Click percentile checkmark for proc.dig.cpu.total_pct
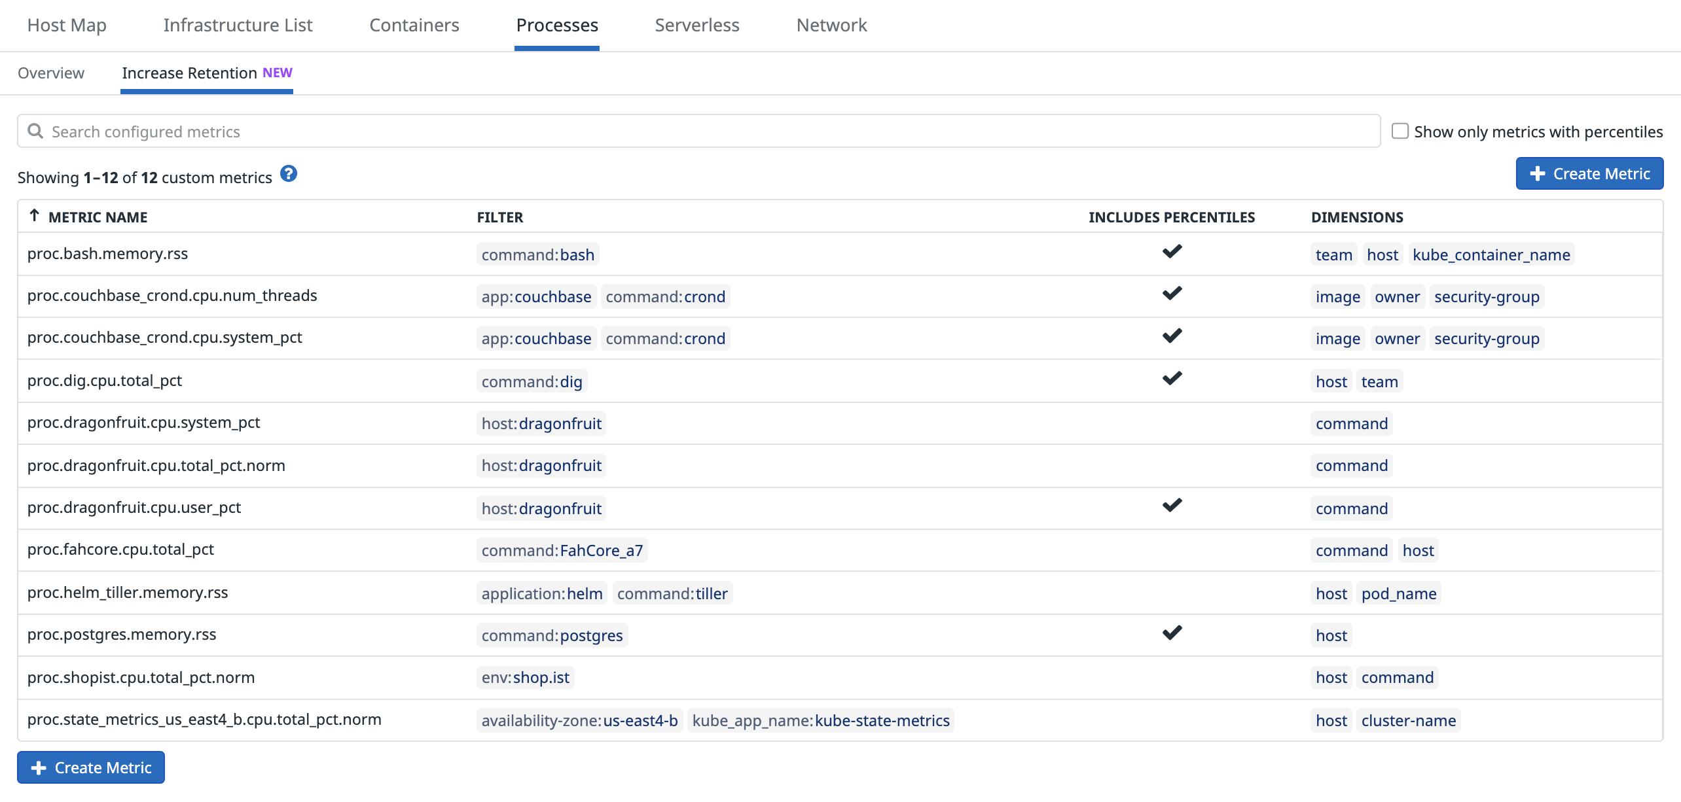 pyautogui.click(x=1172, y=379)
